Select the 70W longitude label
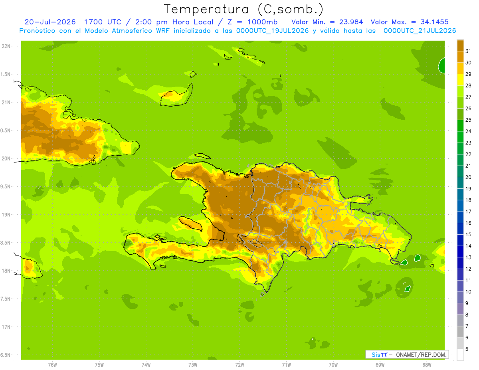 click(333, 364)
